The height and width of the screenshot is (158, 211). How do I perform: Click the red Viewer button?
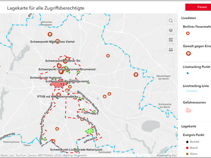point(198,7)
